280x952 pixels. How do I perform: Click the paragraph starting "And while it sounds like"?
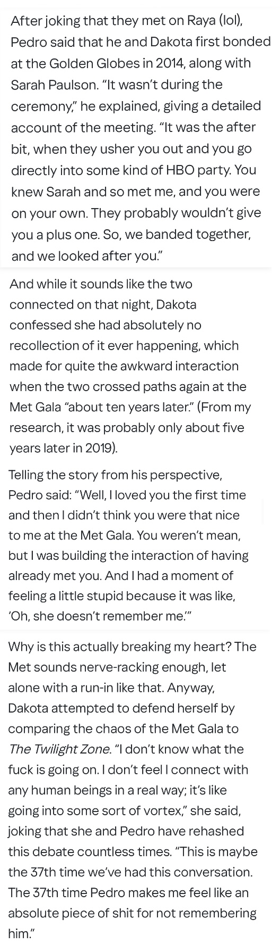pyautogui.click(x=131, y=366)
